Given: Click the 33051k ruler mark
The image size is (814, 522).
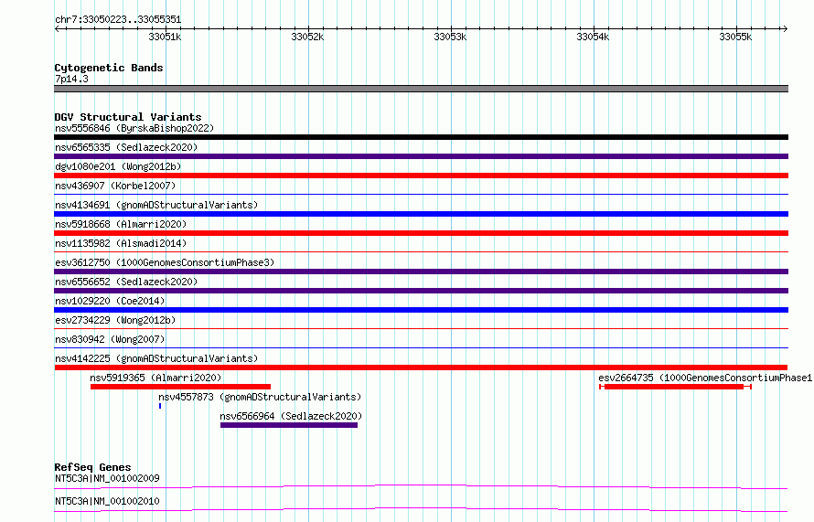Looking at the screenshot, I should (x=165, y=37).
